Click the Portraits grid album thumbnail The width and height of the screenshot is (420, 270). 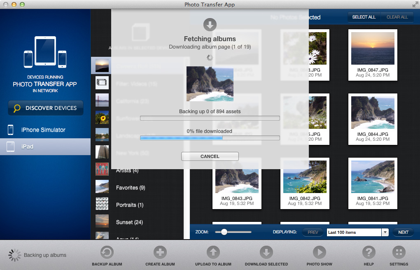[x=102, y=204]
